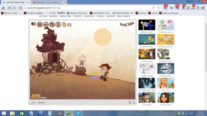Open the Mutilate a Doll game thumbnail
Screen dimensions: 207x116
tap(147, 25)
